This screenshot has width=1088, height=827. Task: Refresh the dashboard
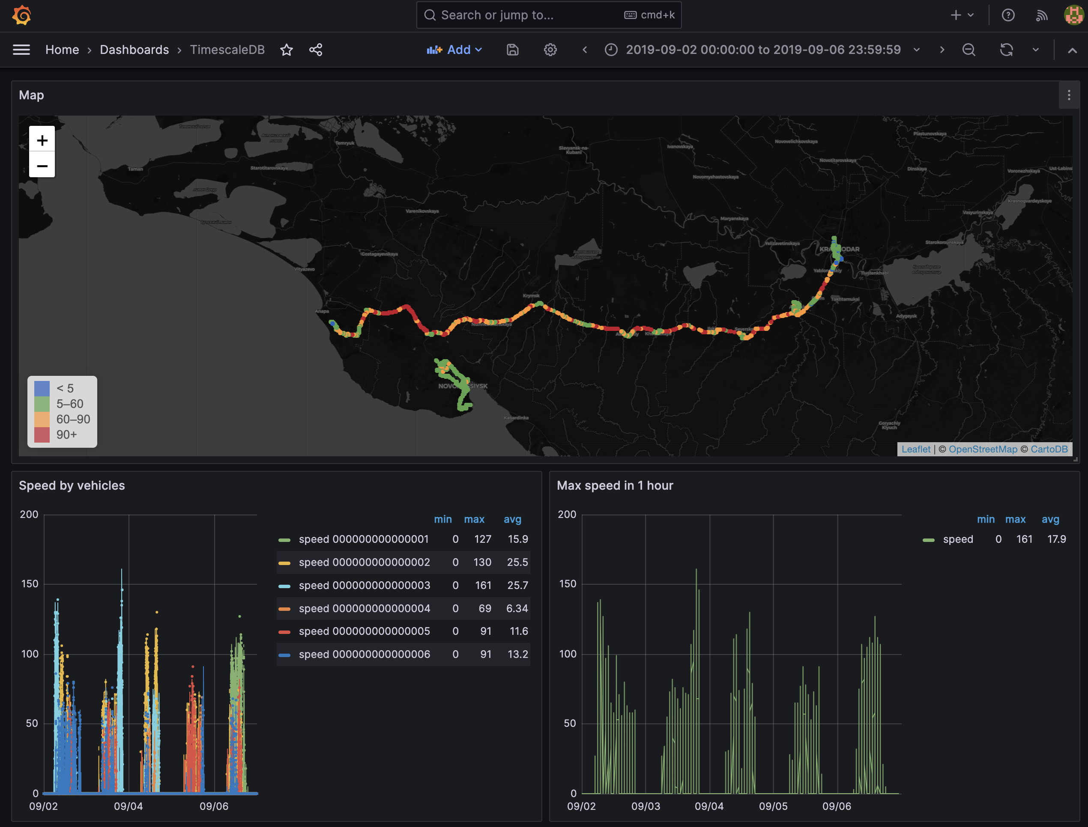[x=1006, y=50]
